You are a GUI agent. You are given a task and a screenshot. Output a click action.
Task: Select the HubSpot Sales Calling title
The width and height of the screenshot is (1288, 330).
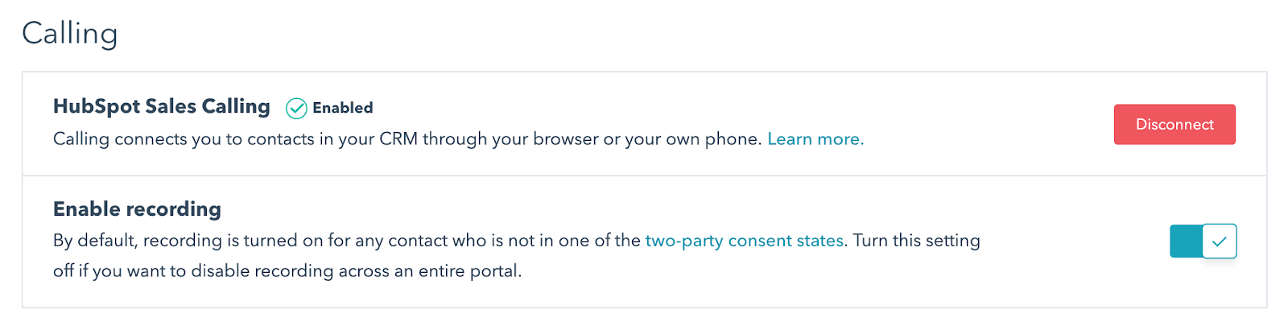coord(162,106)
